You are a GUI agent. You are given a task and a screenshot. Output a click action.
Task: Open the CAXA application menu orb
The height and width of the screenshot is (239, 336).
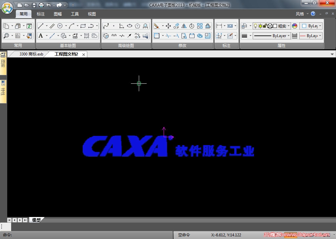pos(7,9)
